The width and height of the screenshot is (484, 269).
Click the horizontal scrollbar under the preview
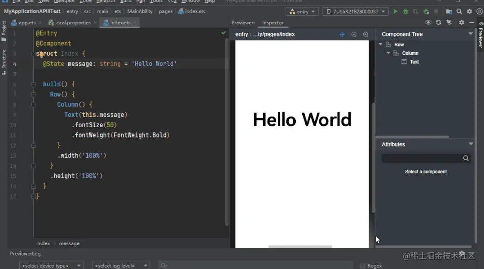click(300, 247)
